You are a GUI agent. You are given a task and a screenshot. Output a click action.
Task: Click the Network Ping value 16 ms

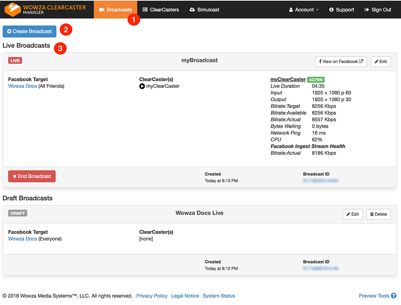click(319, 133)
